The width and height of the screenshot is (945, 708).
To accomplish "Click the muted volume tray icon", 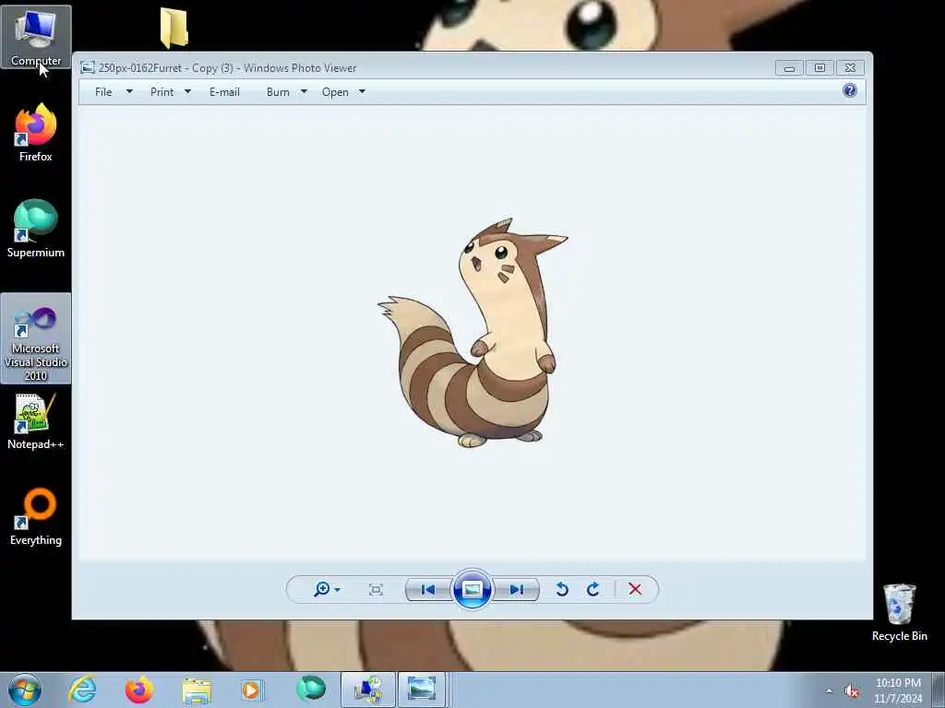I will (x=852, y=691).
